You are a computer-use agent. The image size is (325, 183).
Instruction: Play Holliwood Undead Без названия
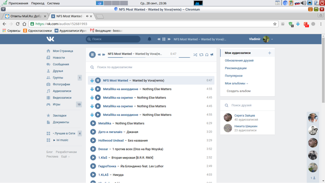(x=93, y=140)
